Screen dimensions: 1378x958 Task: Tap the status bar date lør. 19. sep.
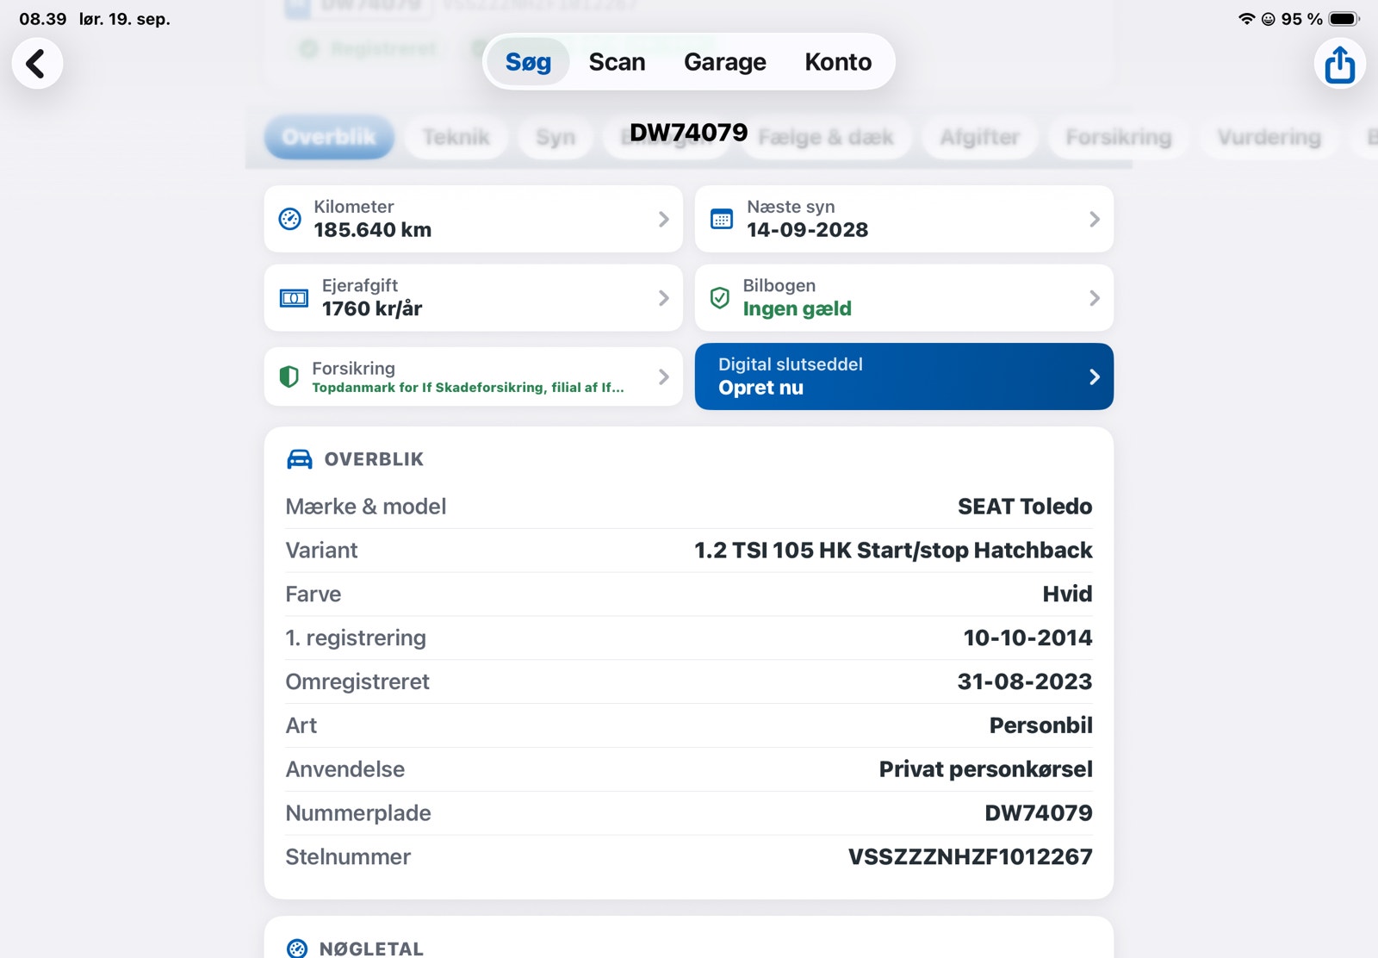(125, 19)
